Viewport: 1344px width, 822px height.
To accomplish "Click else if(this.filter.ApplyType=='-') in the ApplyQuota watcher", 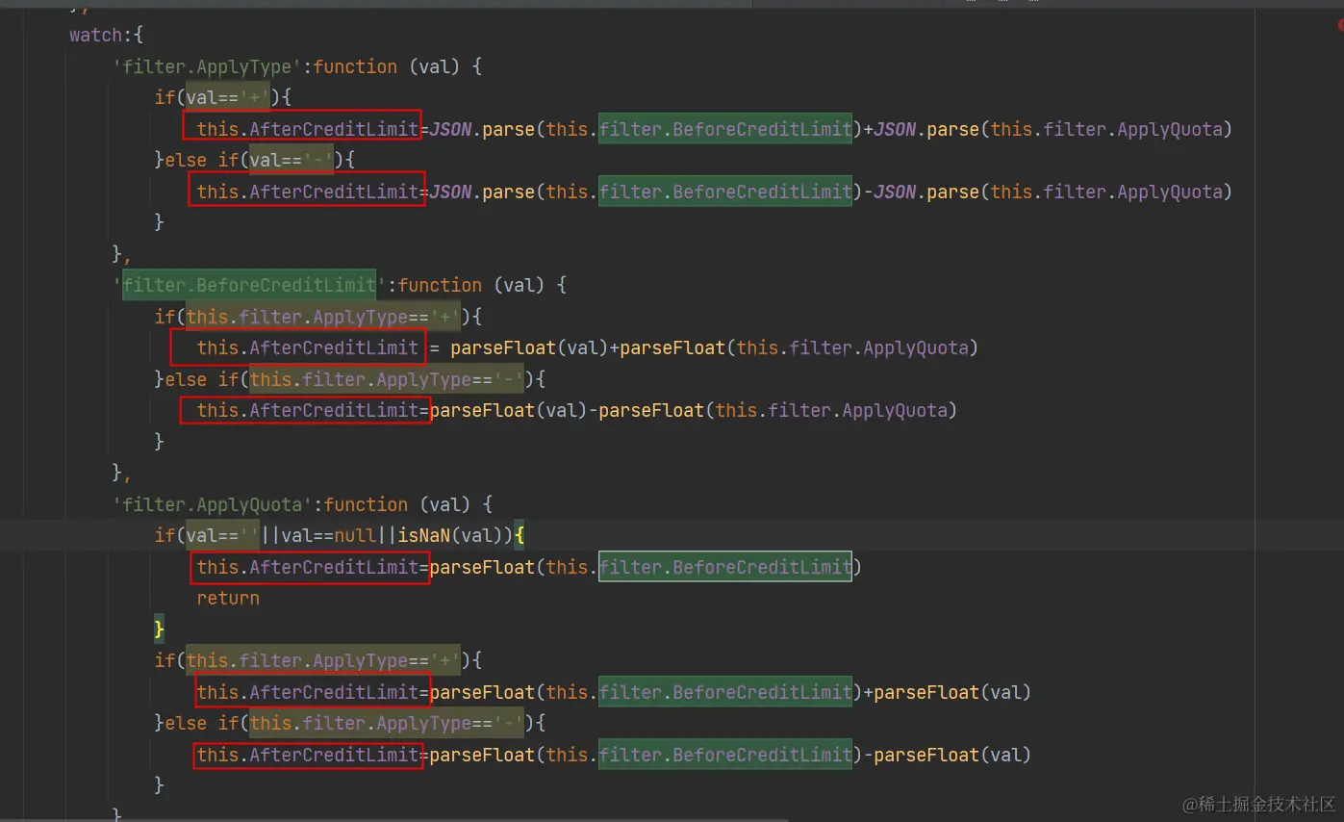I will tap(349, 724).
